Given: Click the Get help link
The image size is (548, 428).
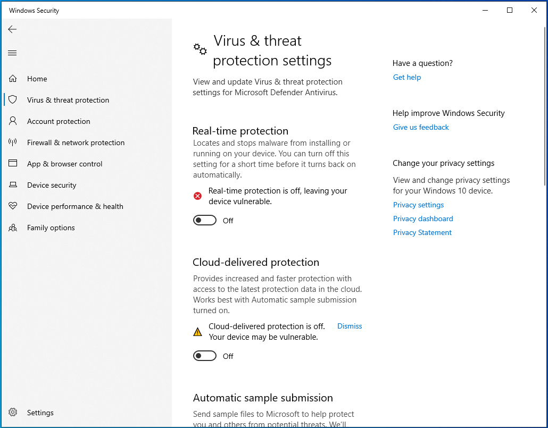Looking at the screenshot, I should pyautogui.click(x=407, y=77).
